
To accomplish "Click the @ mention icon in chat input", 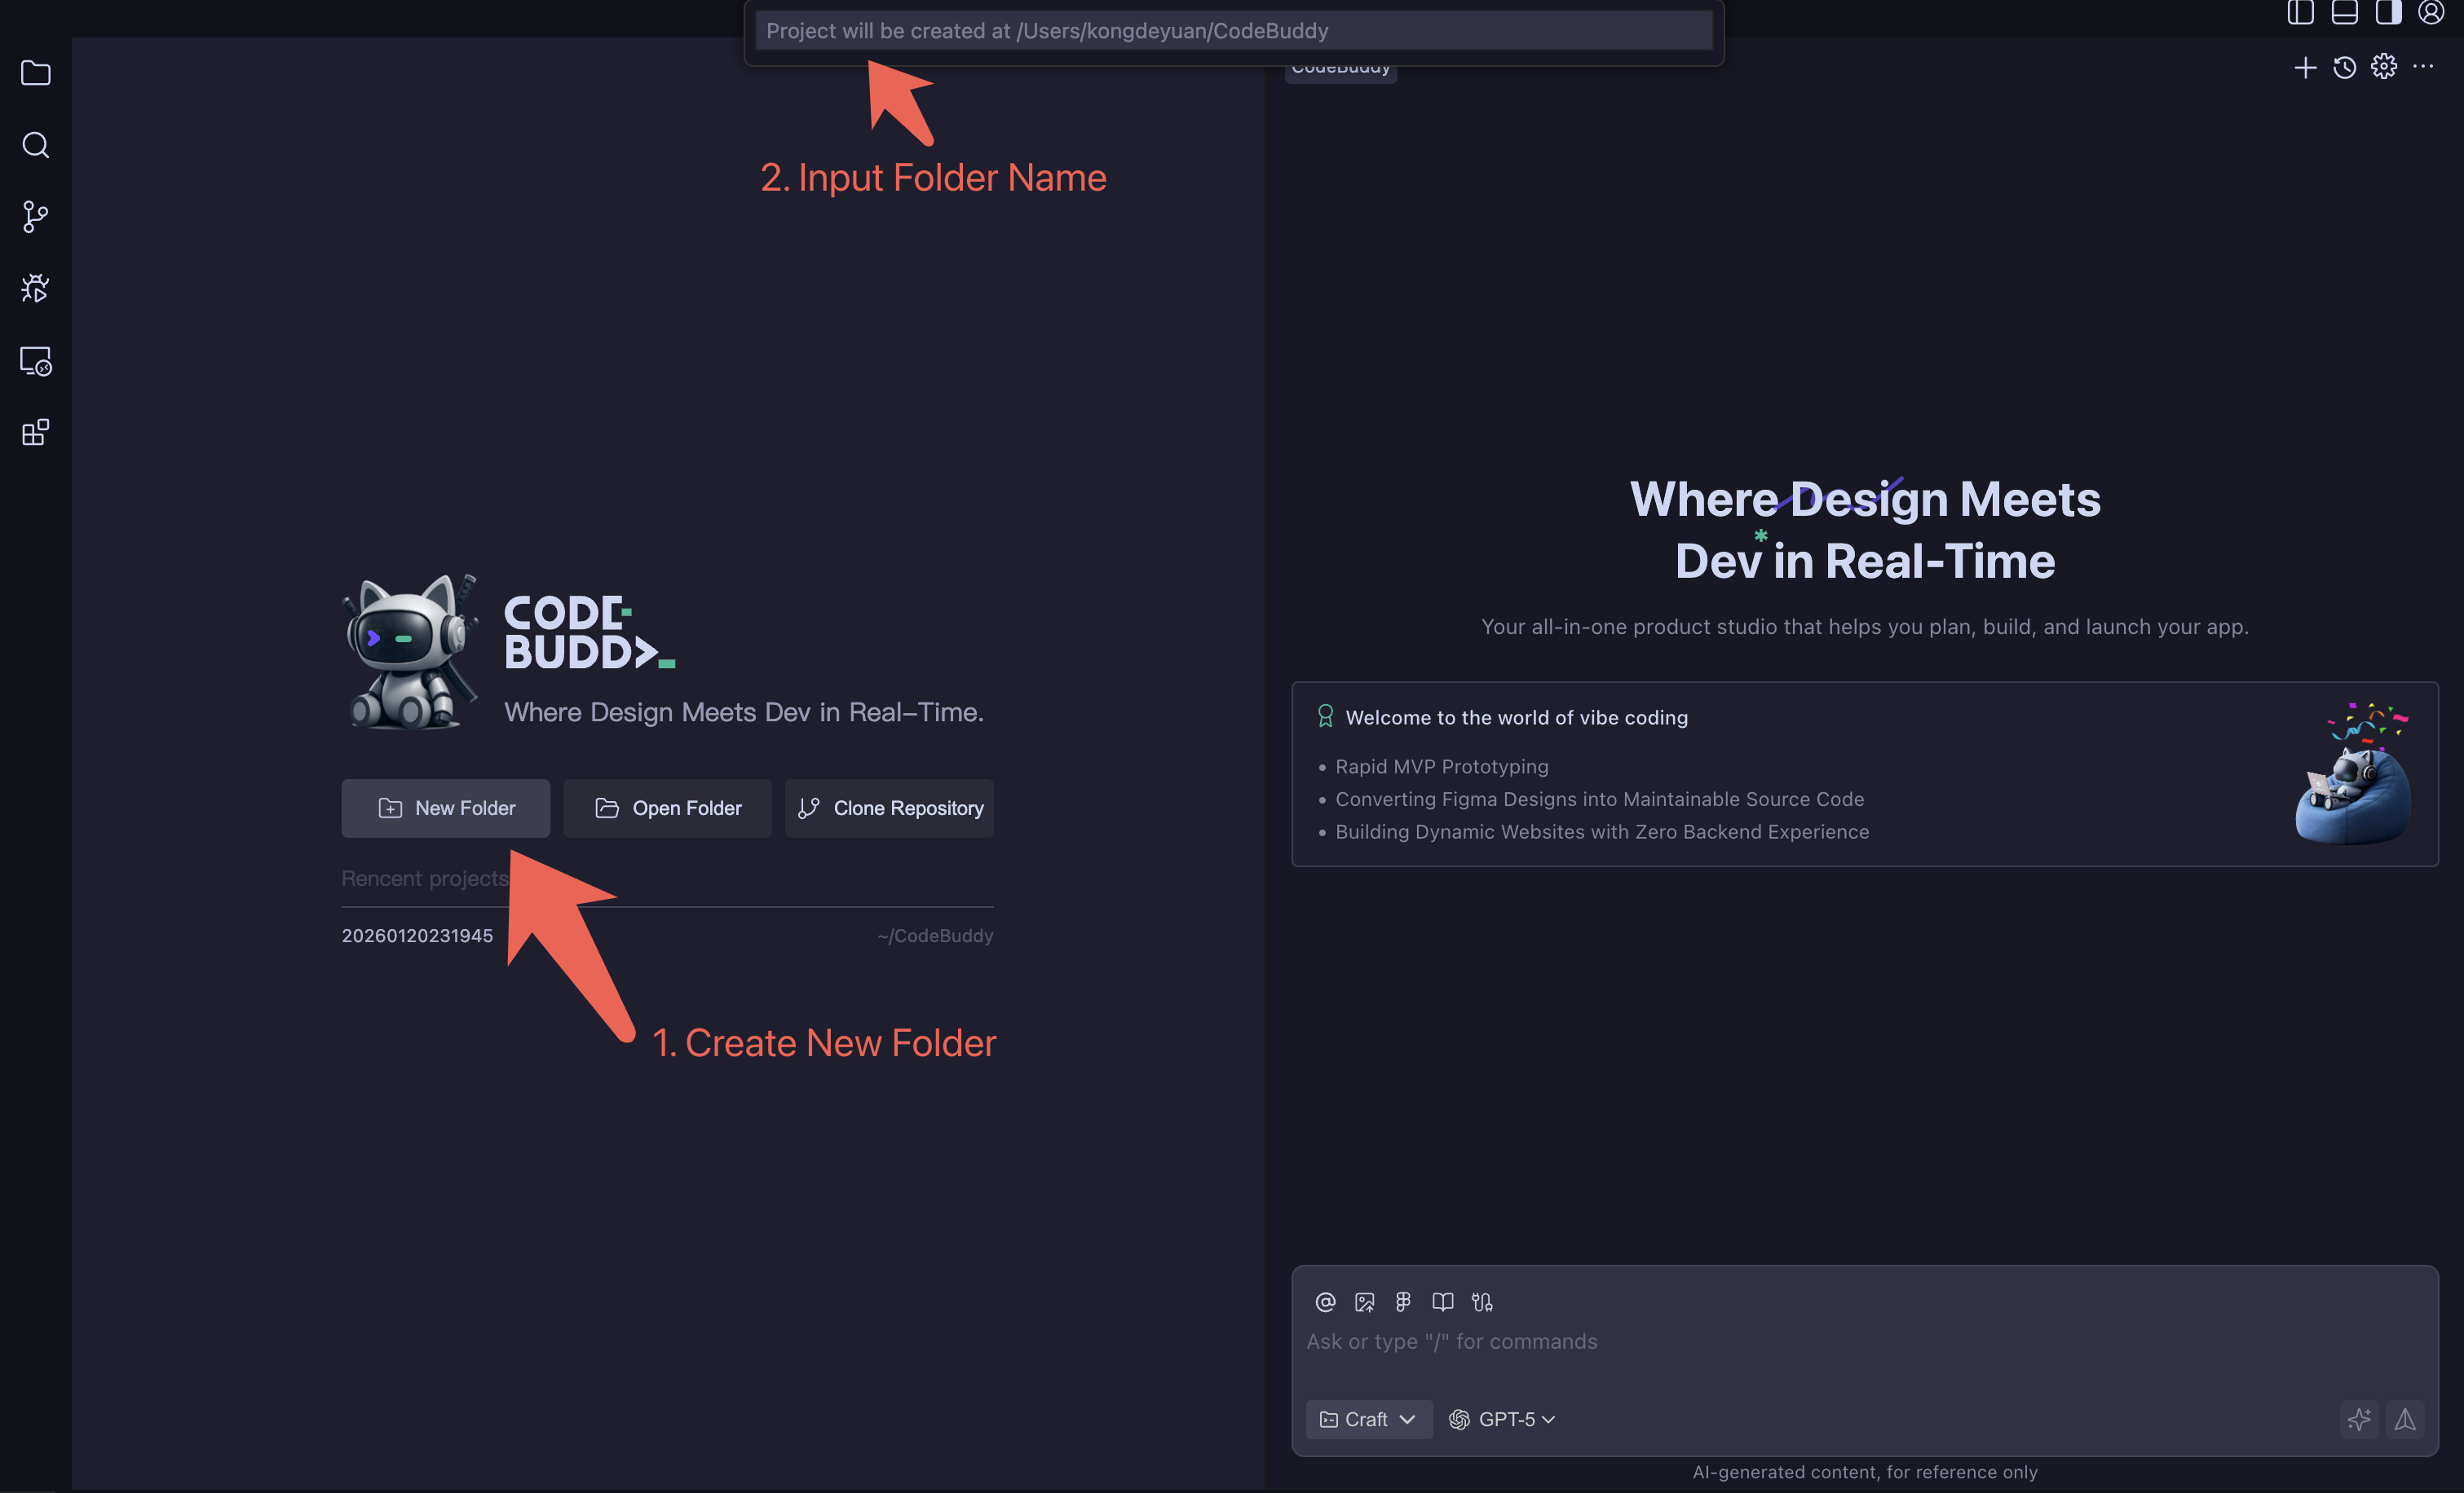I will click(1325, 1301).
